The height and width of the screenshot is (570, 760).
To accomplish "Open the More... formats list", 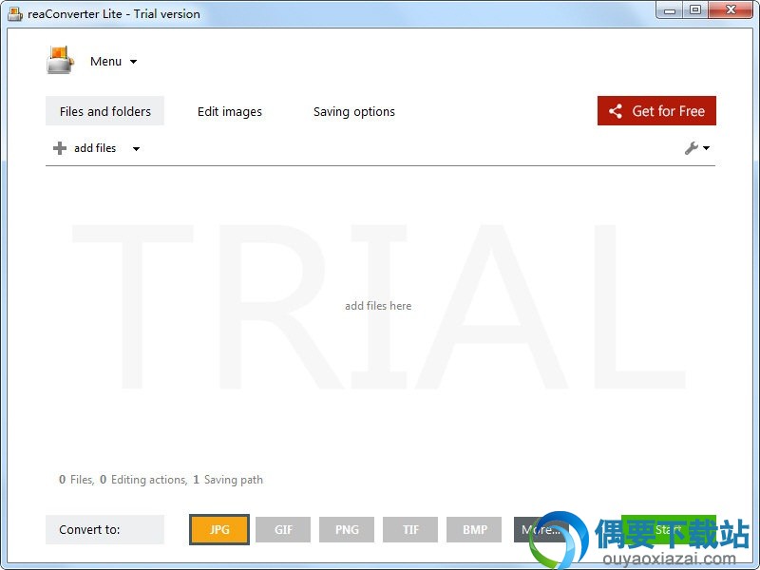I will 541,530.
